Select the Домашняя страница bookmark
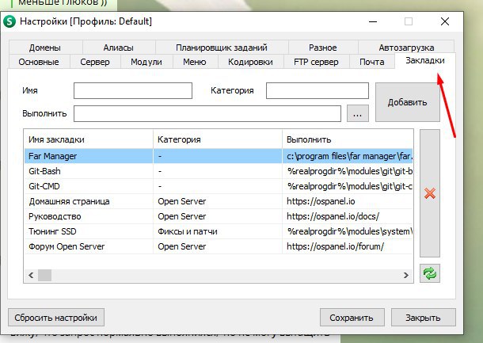 coord(219,201)
